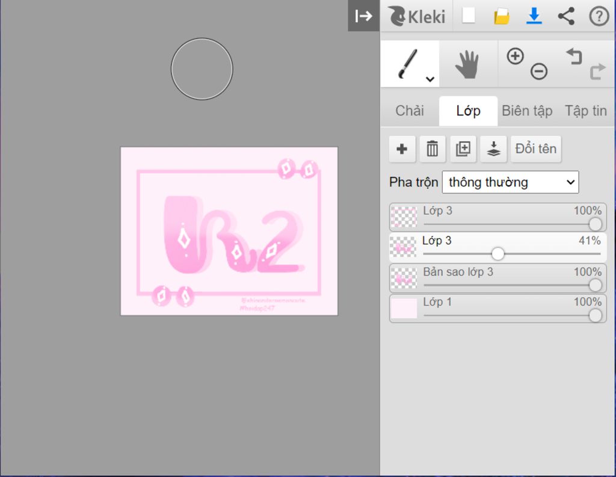Screen dimensions: 616x477
Task: Open the Tập tin tab
Action: 585,111
